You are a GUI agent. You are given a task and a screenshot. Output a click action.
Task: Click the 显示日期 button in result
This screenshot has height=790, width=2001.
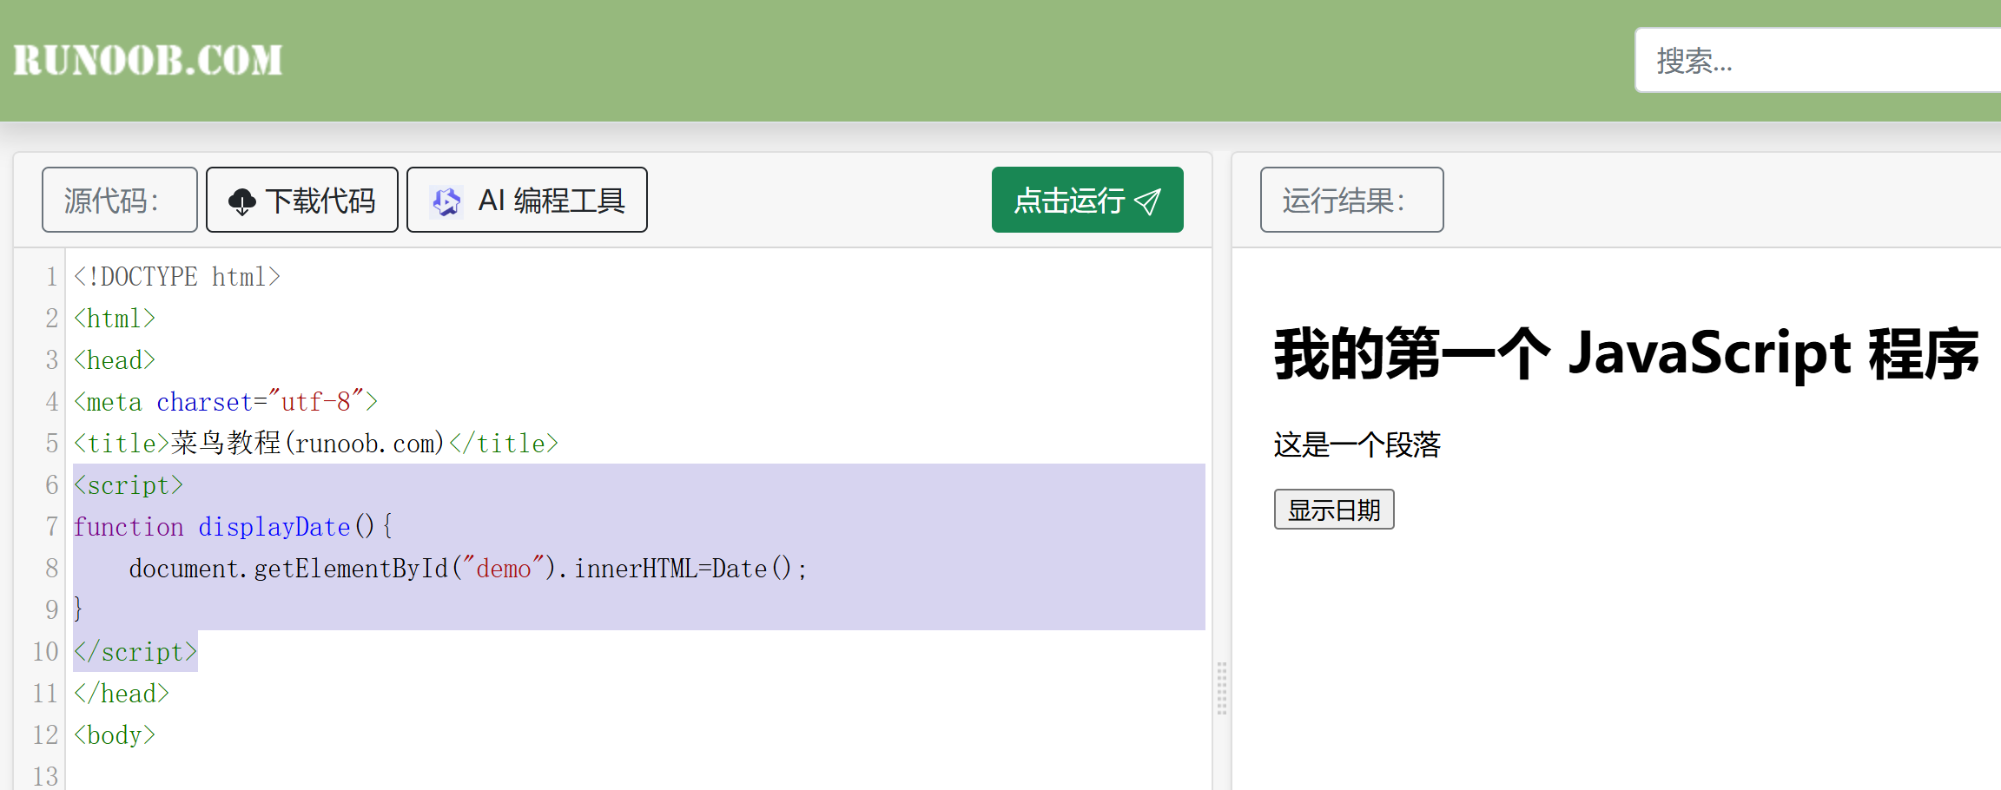tap(1334, 510)
